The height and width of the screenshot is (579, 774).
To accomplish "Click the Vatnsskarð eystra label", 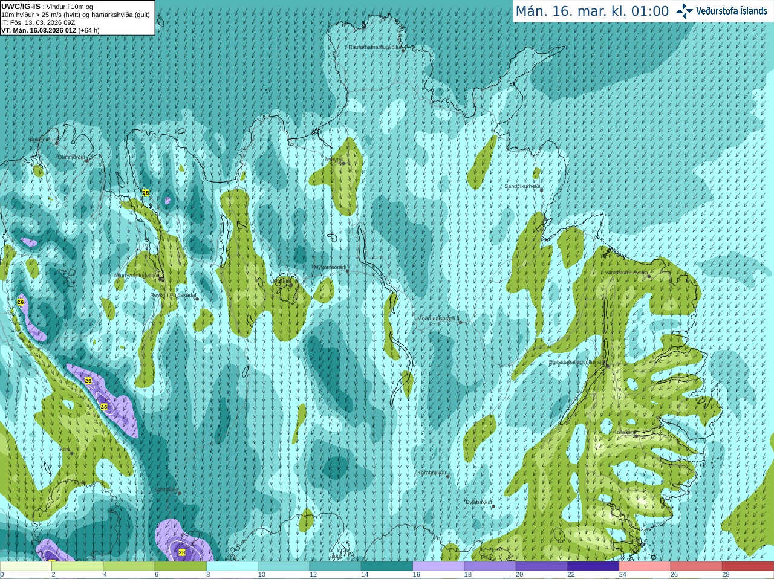I will pyautogui.click(x=626, y=273).
